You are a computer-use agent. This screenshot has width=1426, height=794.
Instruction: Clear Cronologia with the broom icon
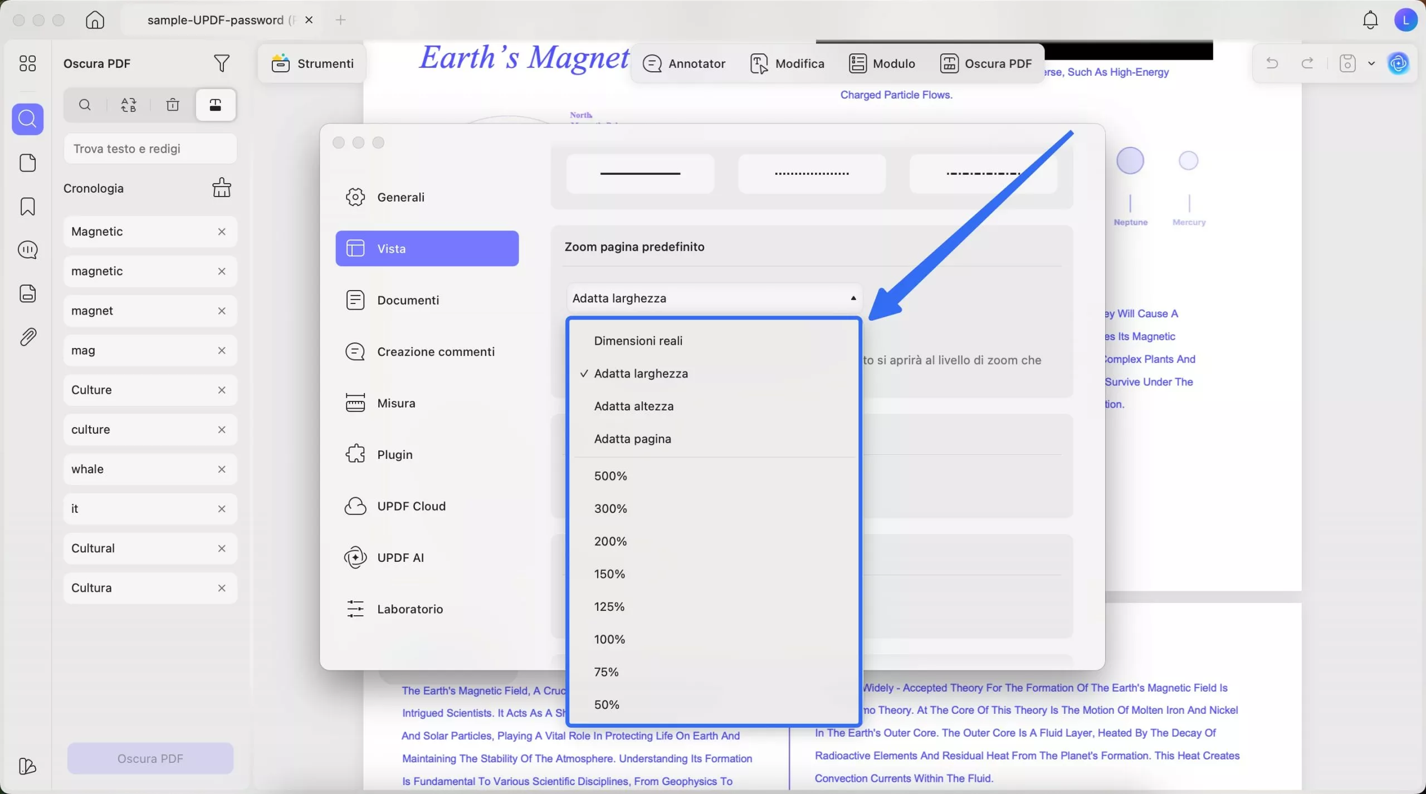pos(222,188)
